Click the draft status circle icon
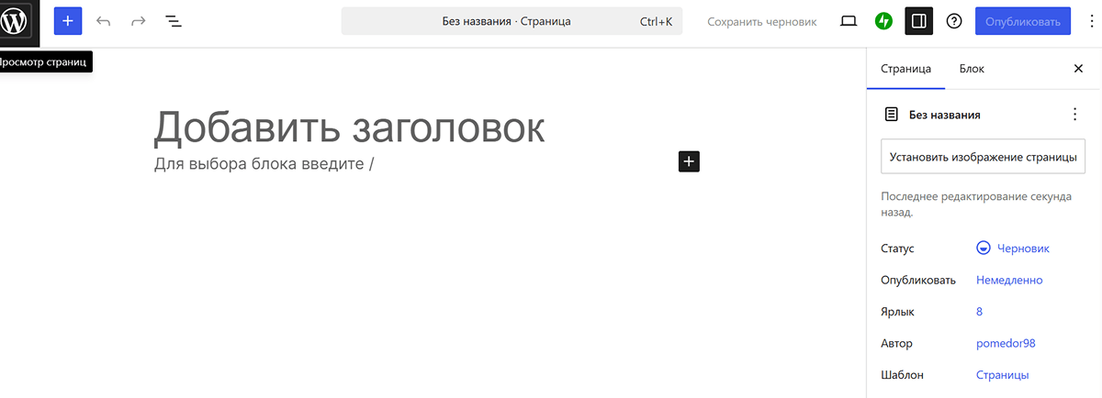The height and width of the screenshot is (398, 1102). 983,249
